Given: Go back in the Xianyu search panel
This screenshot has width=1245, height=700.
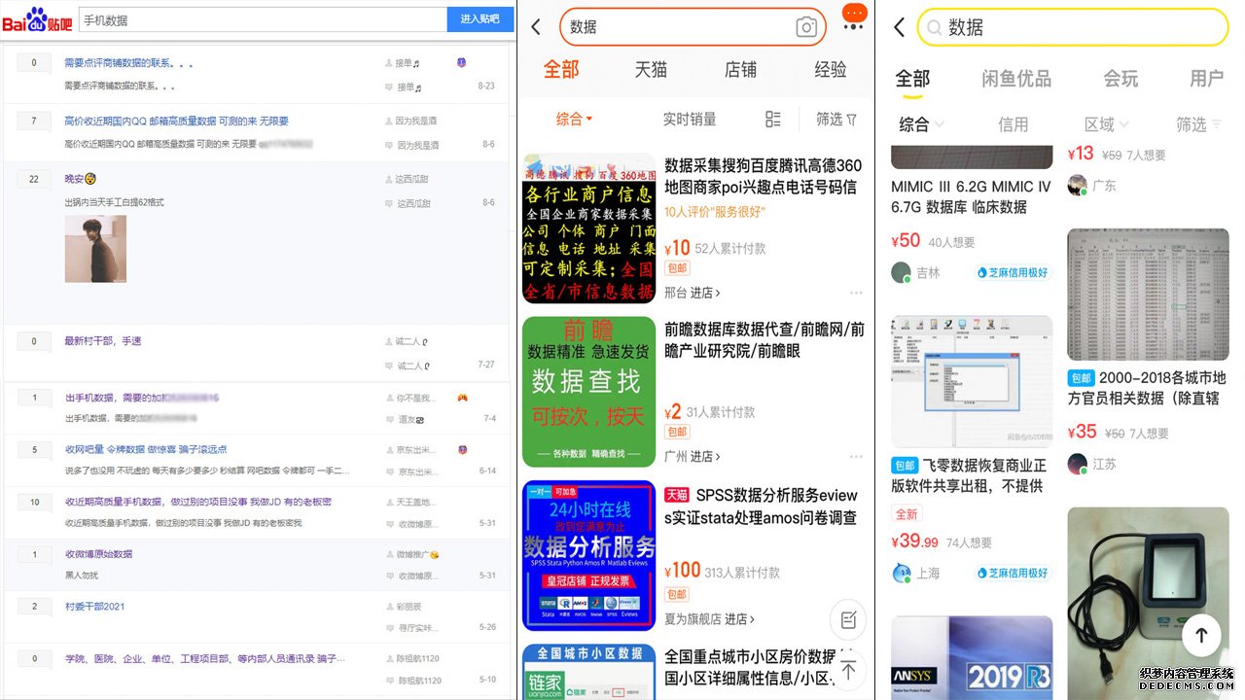Looking at the screenshot, I should click(x=899, y=27).
